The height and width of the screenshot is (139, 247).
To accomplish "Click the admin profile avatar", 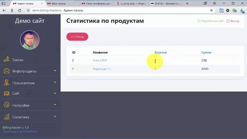I will [30, 40].
